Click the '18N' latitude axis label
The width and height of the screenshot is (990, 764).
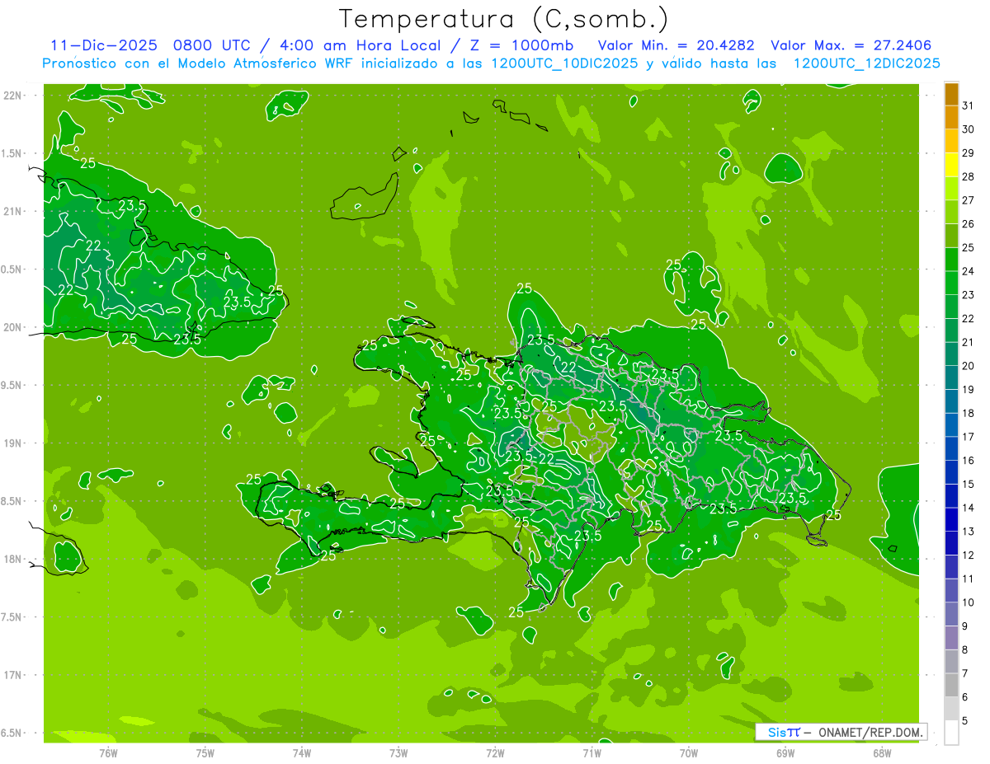click(13, 560)
